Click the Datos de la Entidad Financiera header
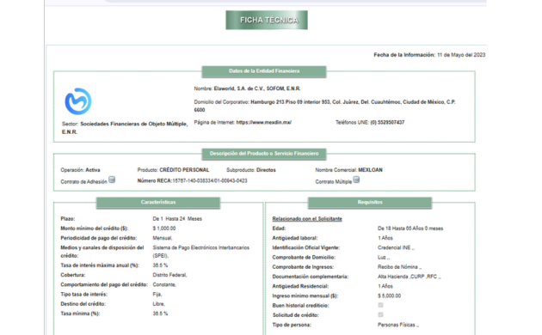 (264, 71)
